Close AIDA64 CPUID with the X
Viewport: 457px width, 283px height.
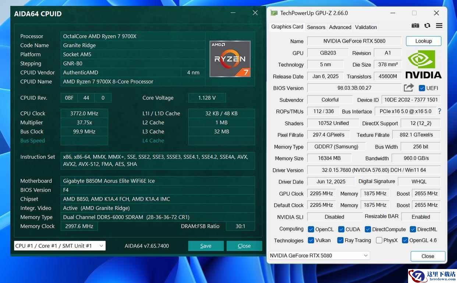pyautogui.click(x=255, y=13)
